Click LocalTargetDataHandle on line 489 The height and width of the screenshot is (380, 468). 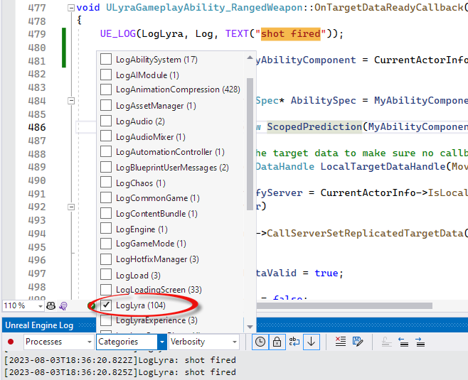[383, 166]
